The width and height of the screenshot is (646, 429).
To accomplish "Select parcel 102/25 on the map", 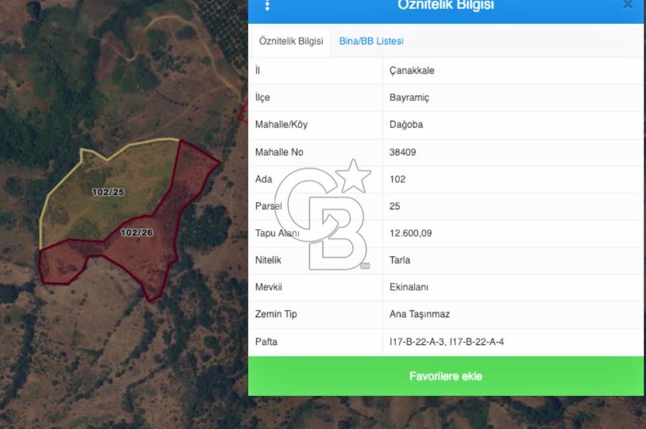I will coord(108,192).
